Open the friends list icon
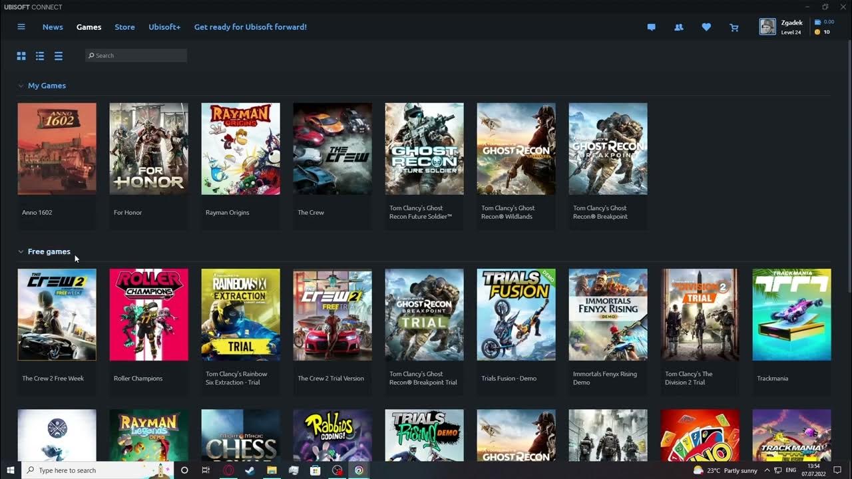 (x=679, y=27)
